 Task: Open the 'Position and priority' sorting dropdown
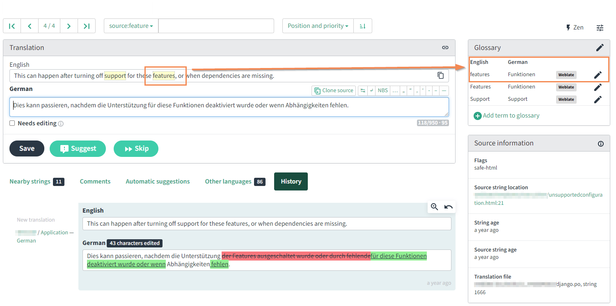317,25
